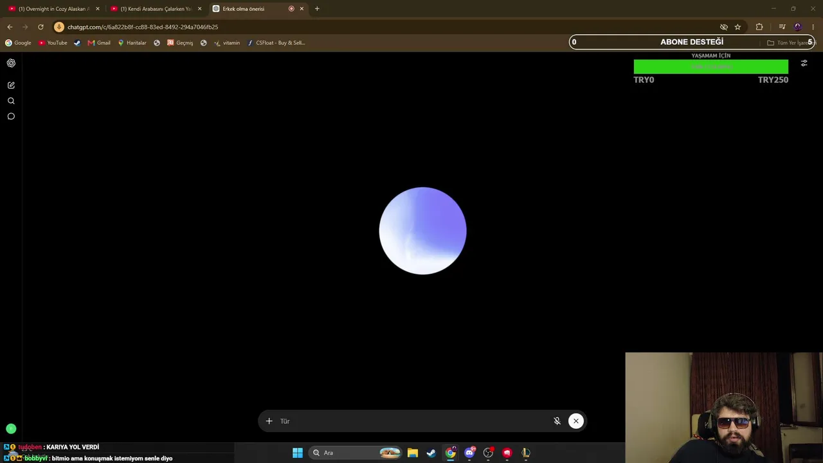This screenshot has height=463, width=823.
Task: Open the CSFloat - Buy & Sell bookmark
Action: pos(276,43)
